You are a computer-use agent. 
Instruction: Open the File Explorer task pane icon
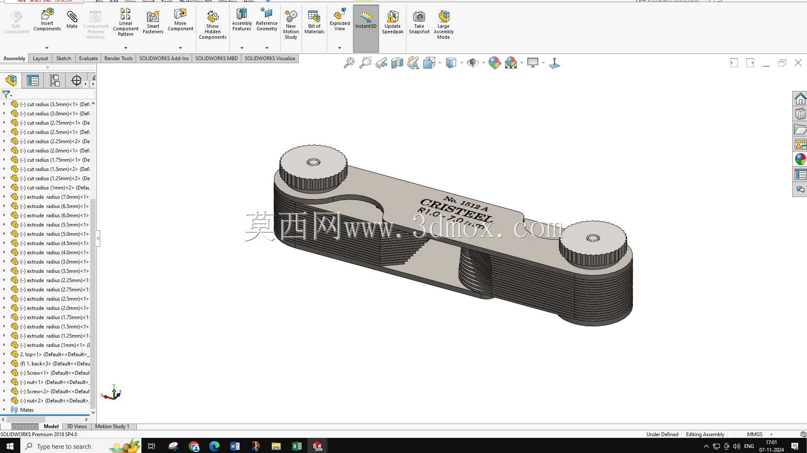pos(800,129)
